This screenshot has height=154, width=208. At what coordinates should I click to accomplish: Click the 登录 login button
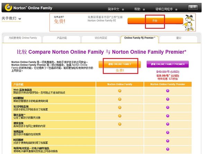(x=193, y=7)
